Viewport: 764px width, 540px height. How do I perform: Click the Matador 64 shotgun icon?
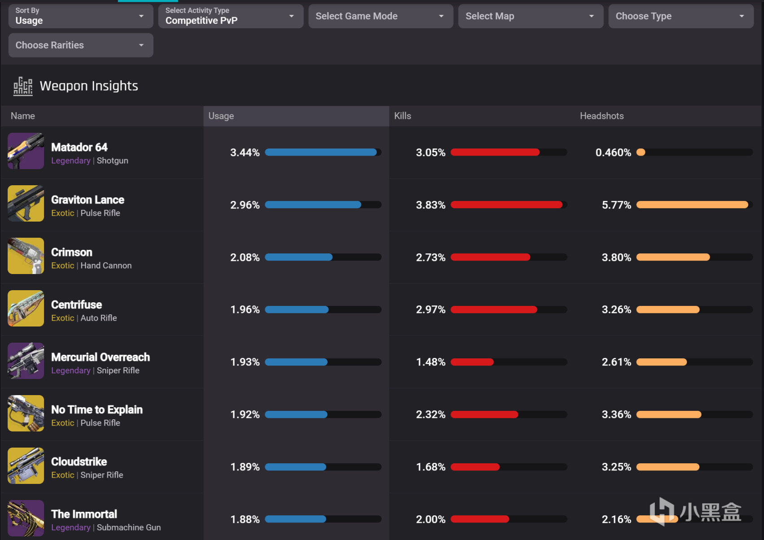pyautogui.click(x=26, y=151)
